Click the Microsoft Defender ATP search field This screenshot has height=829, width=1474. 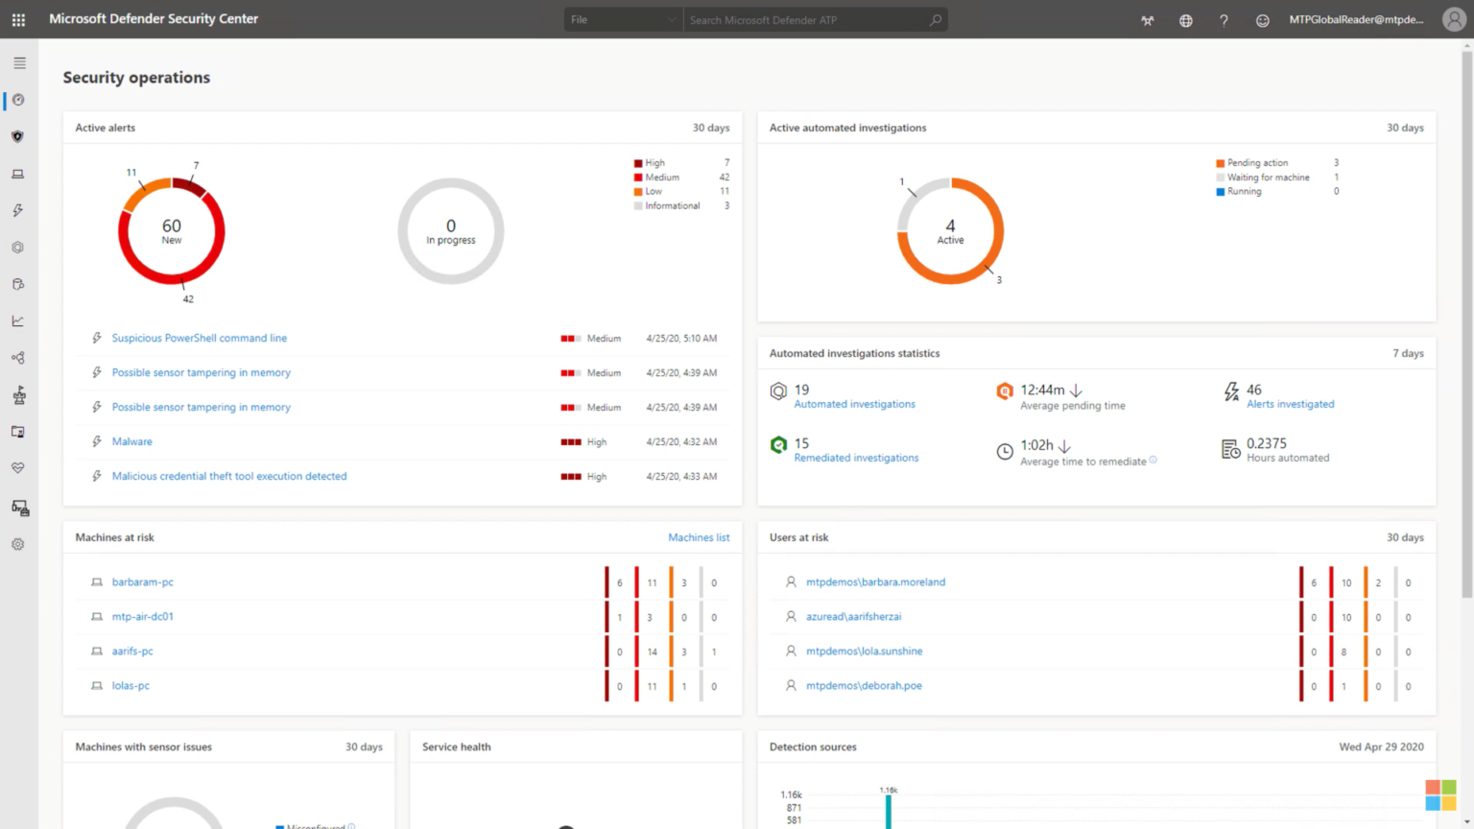pyautogui.click(x=811, y=19)
